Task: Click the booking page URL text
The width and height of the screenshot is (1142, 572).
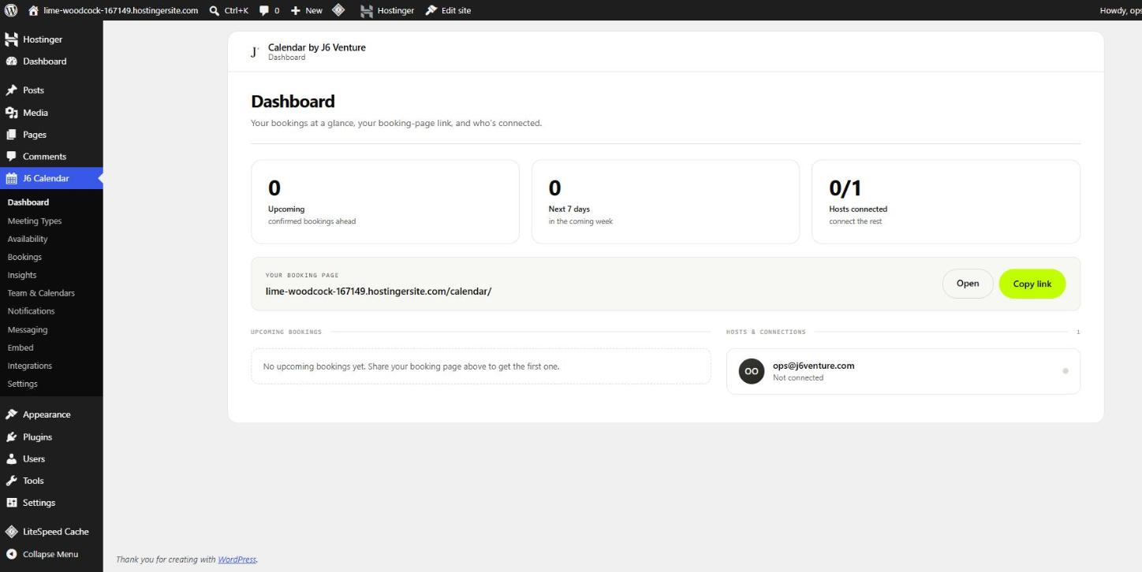Action: pos(379,291)
